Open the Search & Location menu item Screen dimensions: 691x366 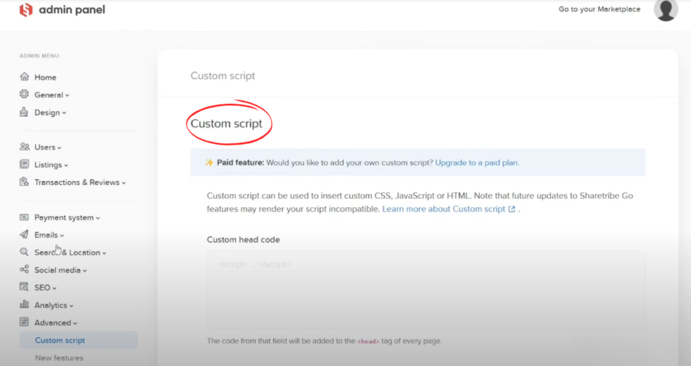coord(67,253)
